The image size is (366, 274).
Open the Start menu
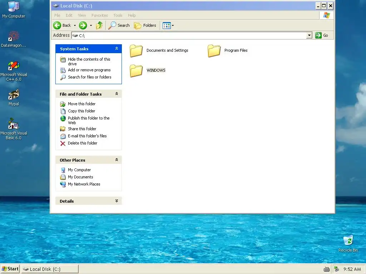tap(10, 269)
